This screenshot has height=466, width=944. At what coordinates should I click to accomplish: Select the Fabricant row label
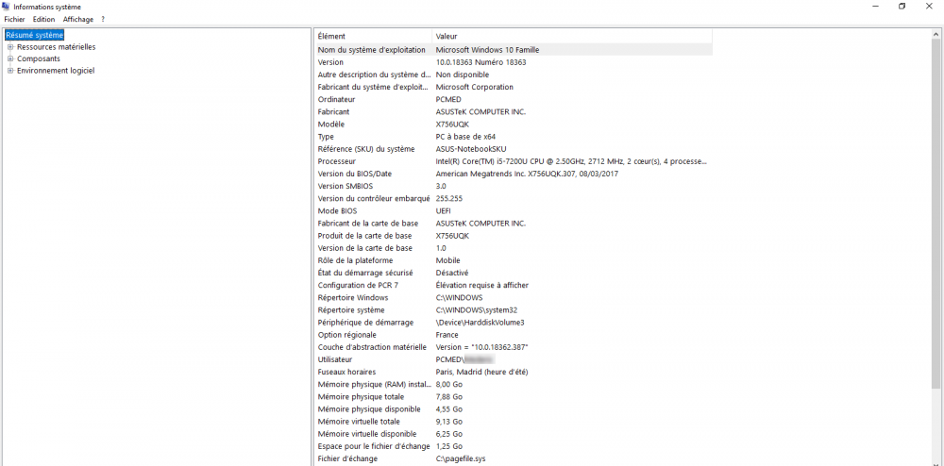[333, 112]
